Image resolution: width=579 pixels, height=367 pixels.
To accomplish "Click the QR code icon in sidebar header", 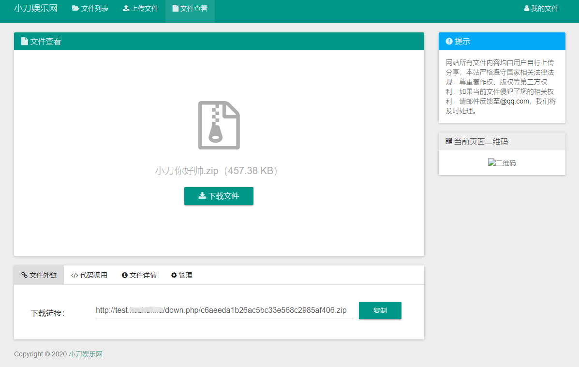I will [449, 141].
